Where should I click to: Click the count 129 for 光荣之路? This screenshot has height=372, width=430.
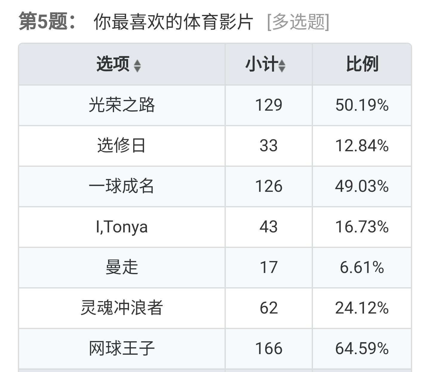[x=268, y=105]
